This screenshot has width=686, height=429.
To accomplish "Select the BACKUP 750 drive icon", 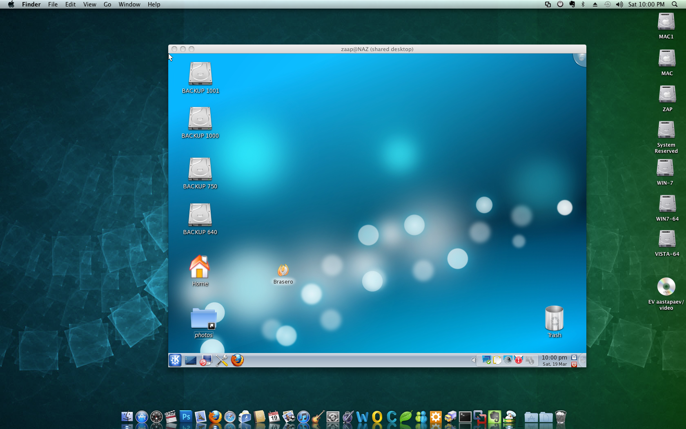I will 200,173.
